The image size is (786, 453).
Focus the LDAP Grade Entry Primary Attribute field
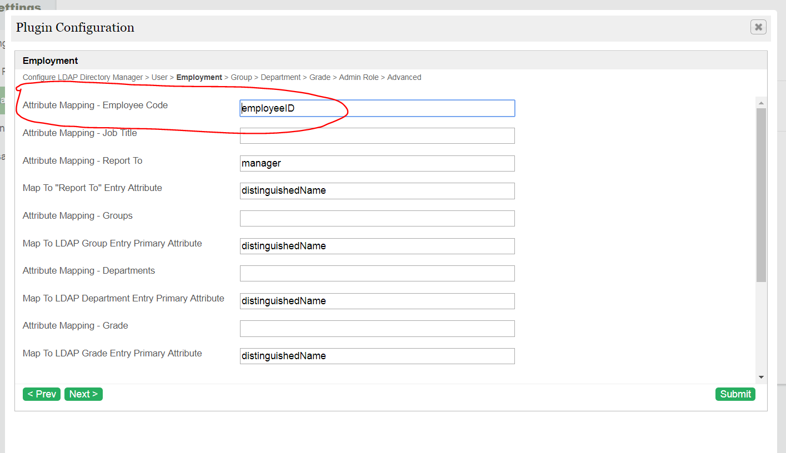[x=377, y=356]
